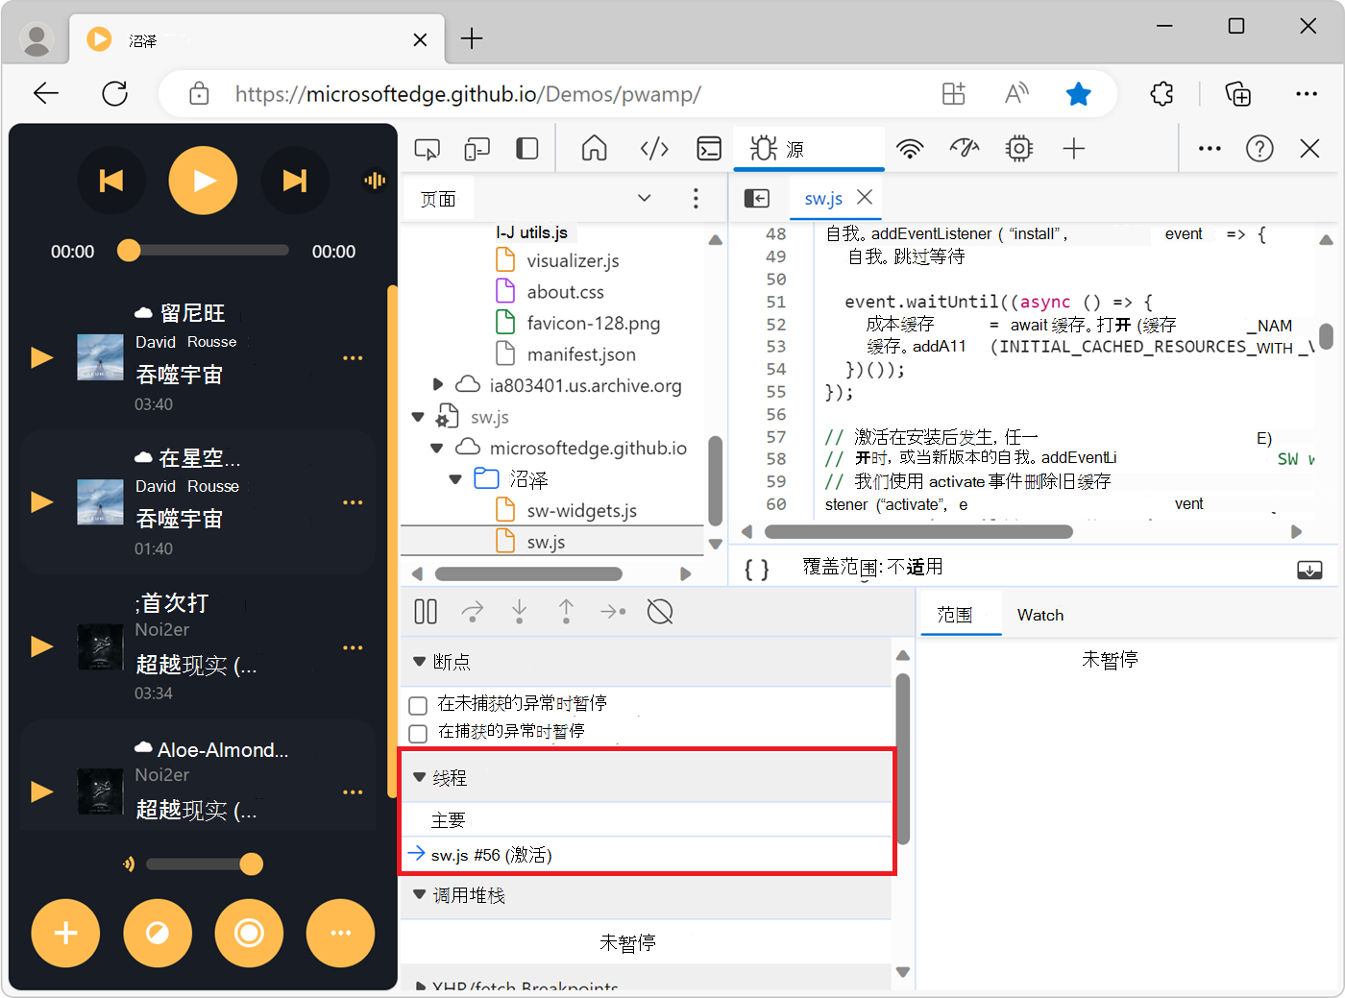Toggle device emulation mode

477,148
